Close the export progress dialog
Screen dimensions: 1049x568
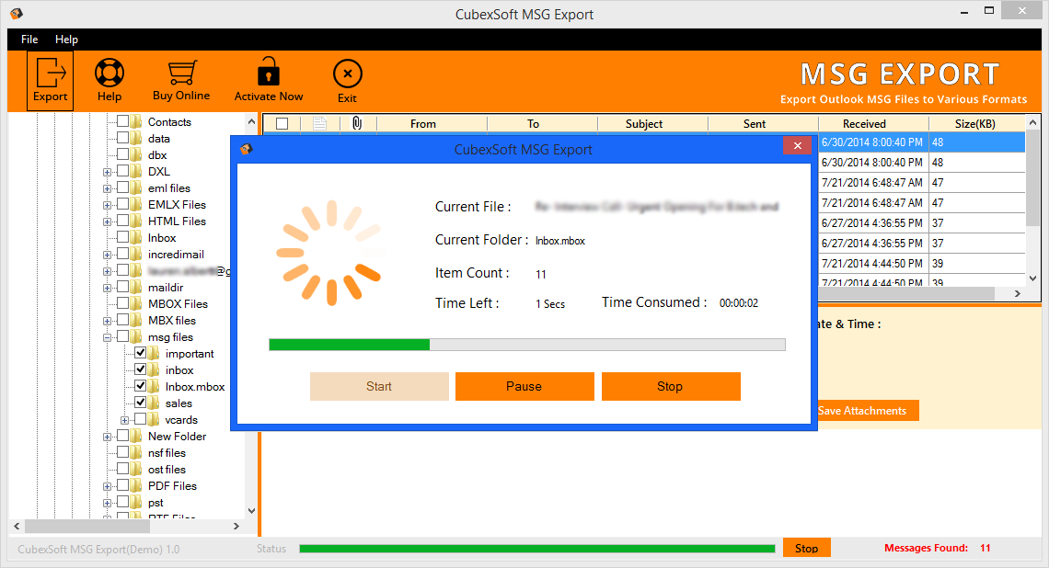(797, 145)
